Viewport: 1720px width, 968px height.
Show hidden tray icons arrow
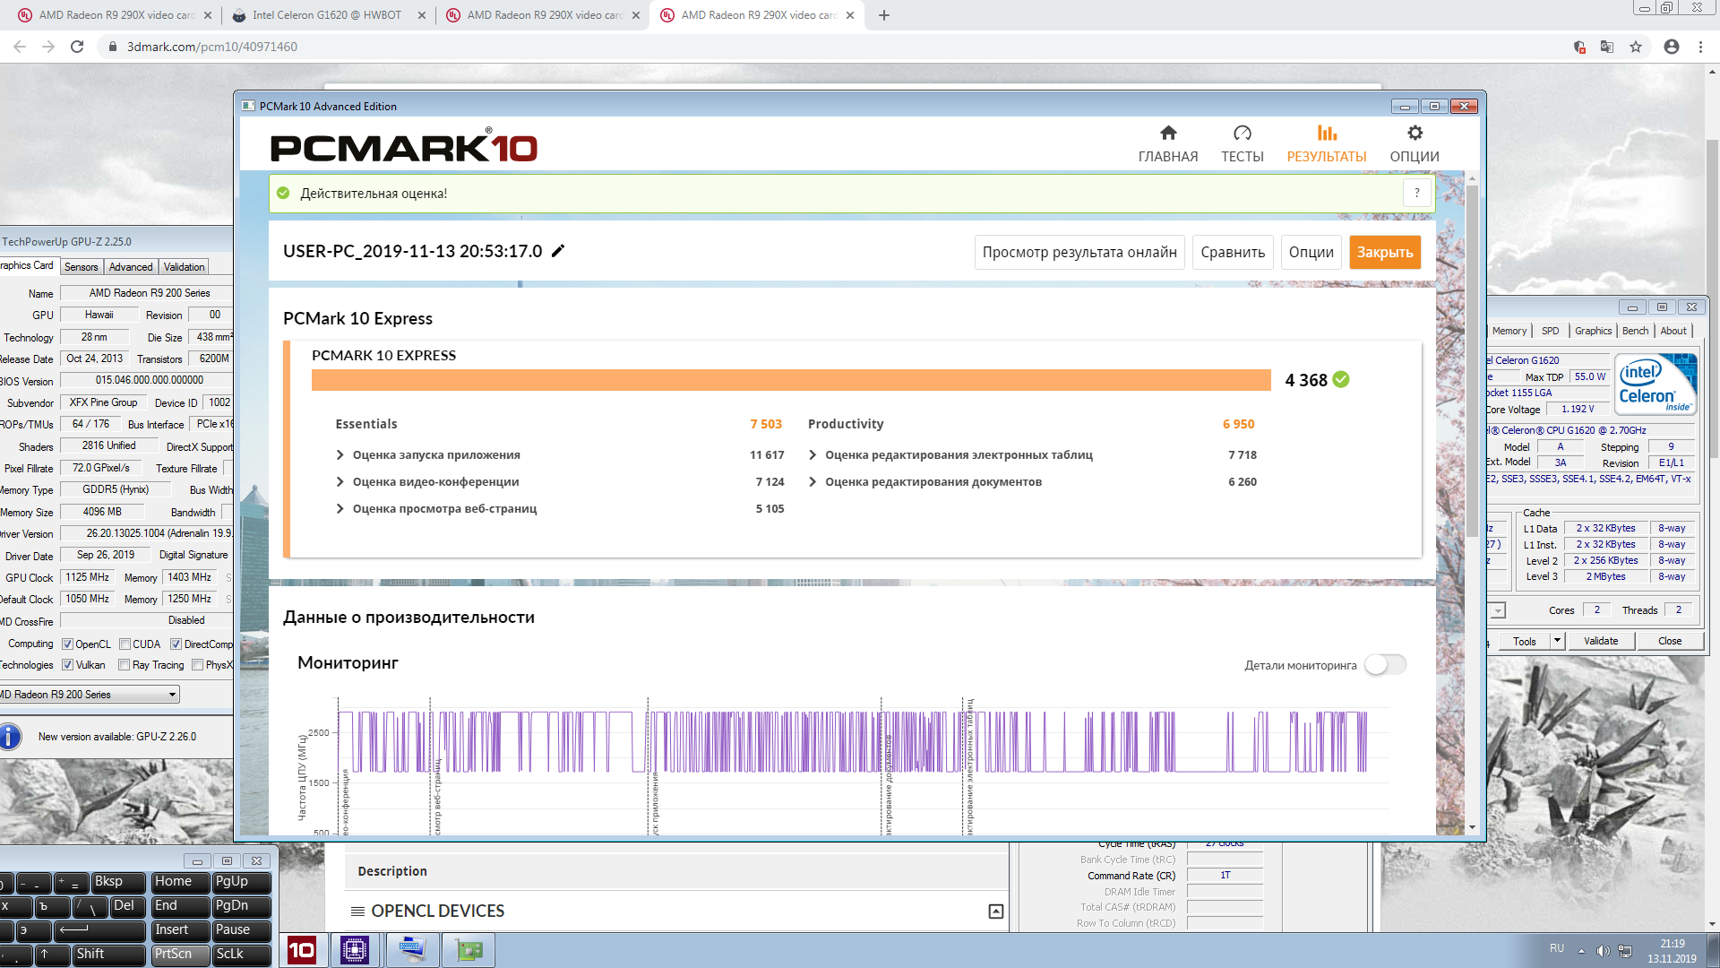click(1581, 951)
